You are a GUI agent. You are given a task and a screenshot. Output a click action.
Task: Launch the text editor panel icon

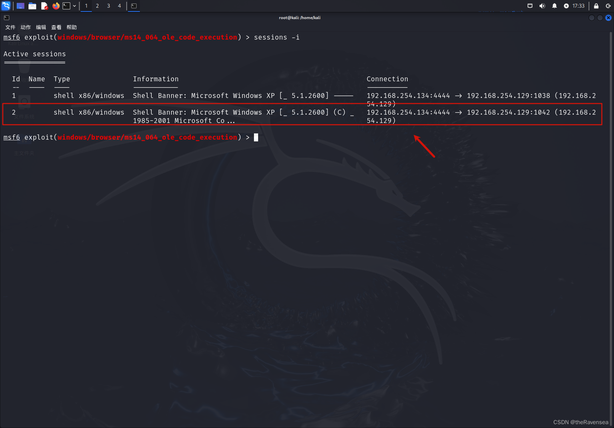click(x=44, y=6)
